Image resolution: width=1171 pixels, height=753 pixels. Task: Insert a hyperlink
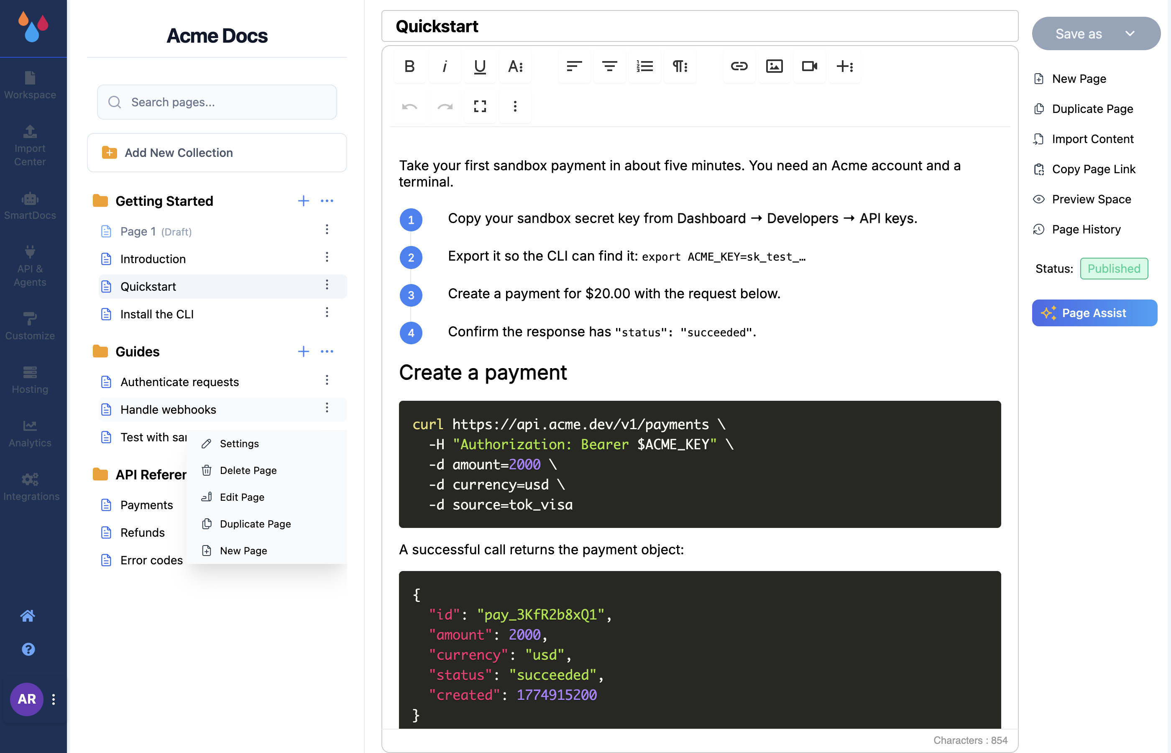739,66
